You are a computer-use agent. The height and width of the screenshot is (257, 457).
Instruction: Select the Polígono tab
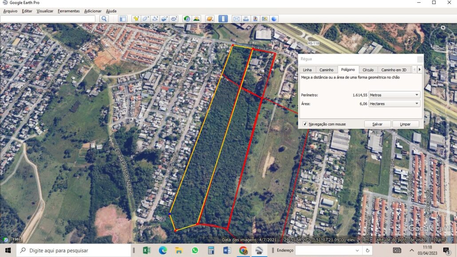click(x=348, y=69)
